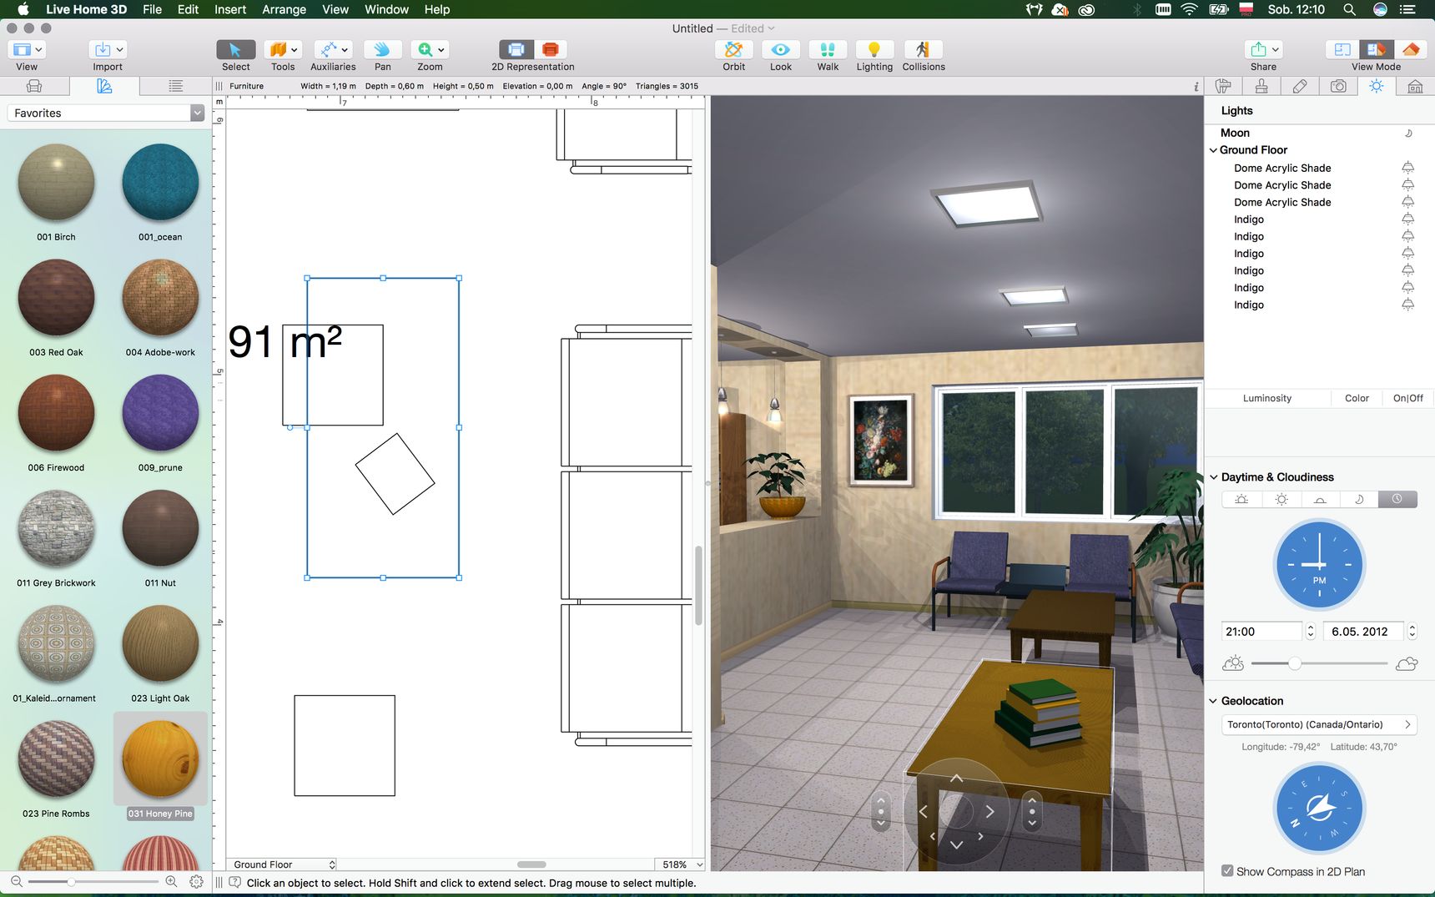1435x897 pixels.
Task: Activate the Orbit camera tool
Action: [734, 50]
